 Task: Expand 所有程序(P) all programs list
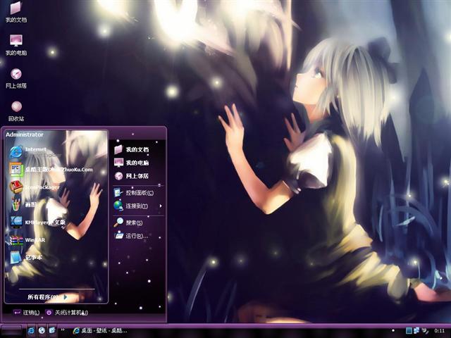coord(47,297)
